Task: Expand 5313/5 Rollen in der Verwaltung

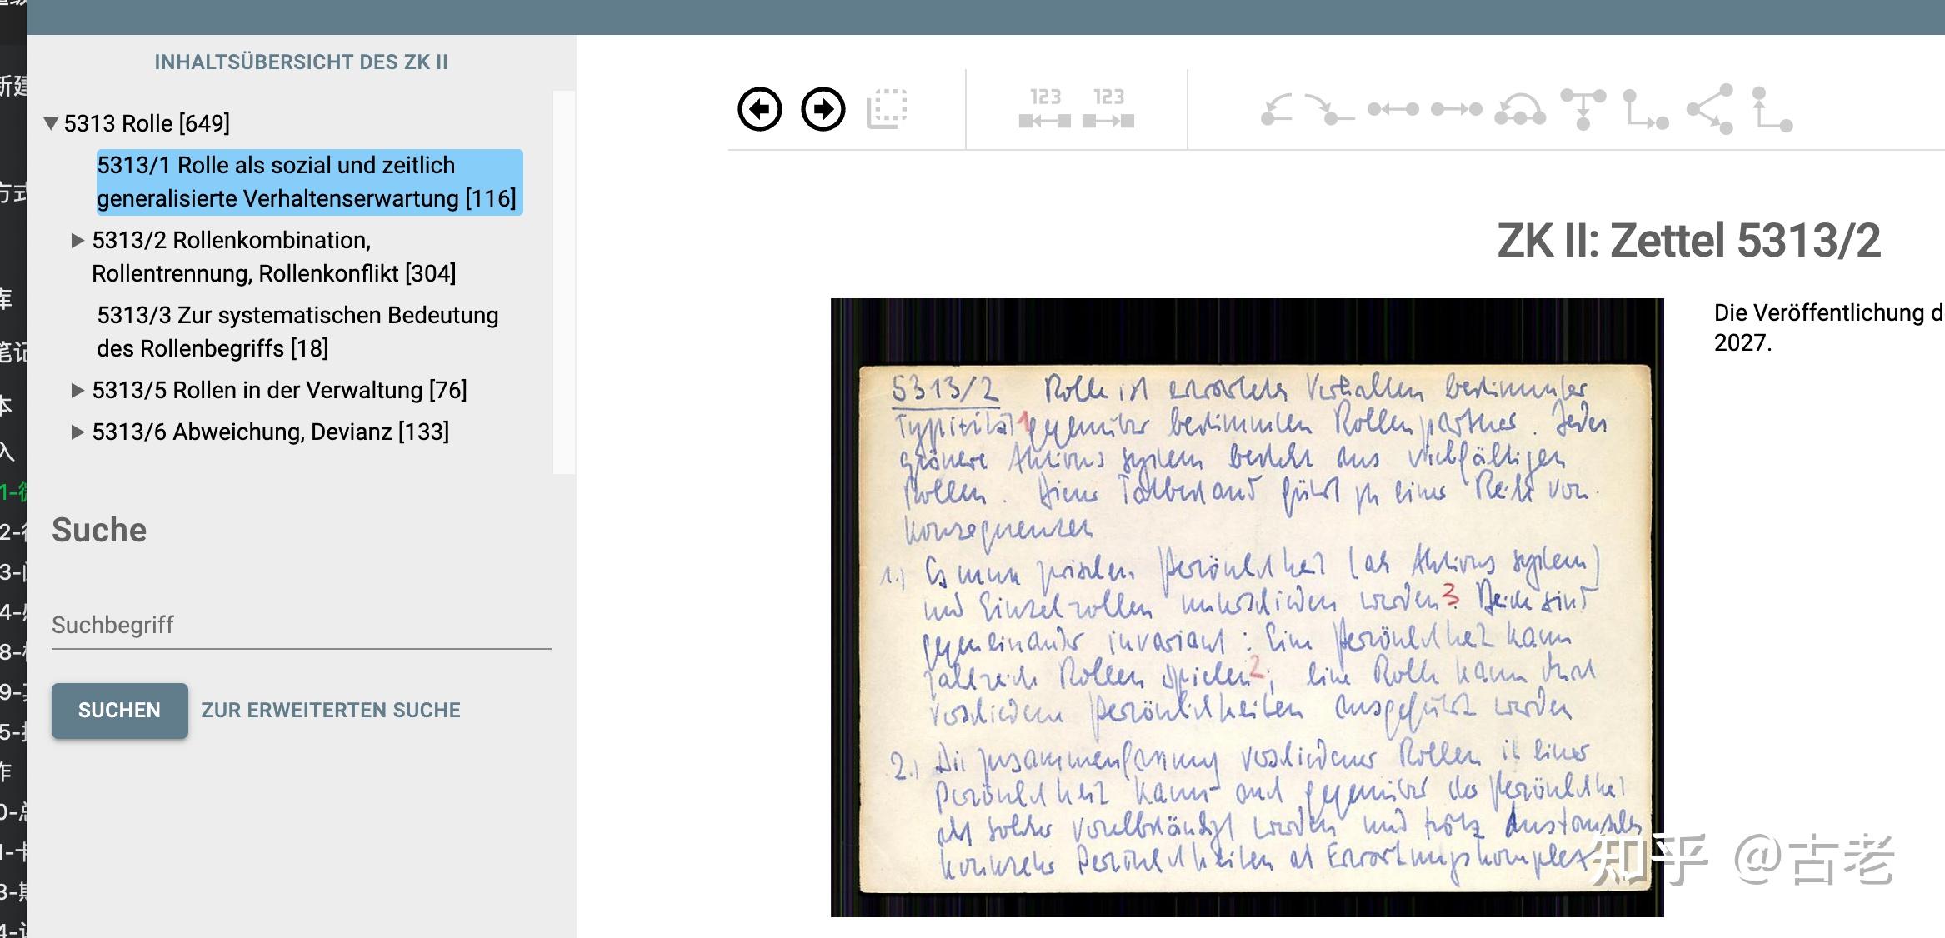Action: [x=77, y=390]
